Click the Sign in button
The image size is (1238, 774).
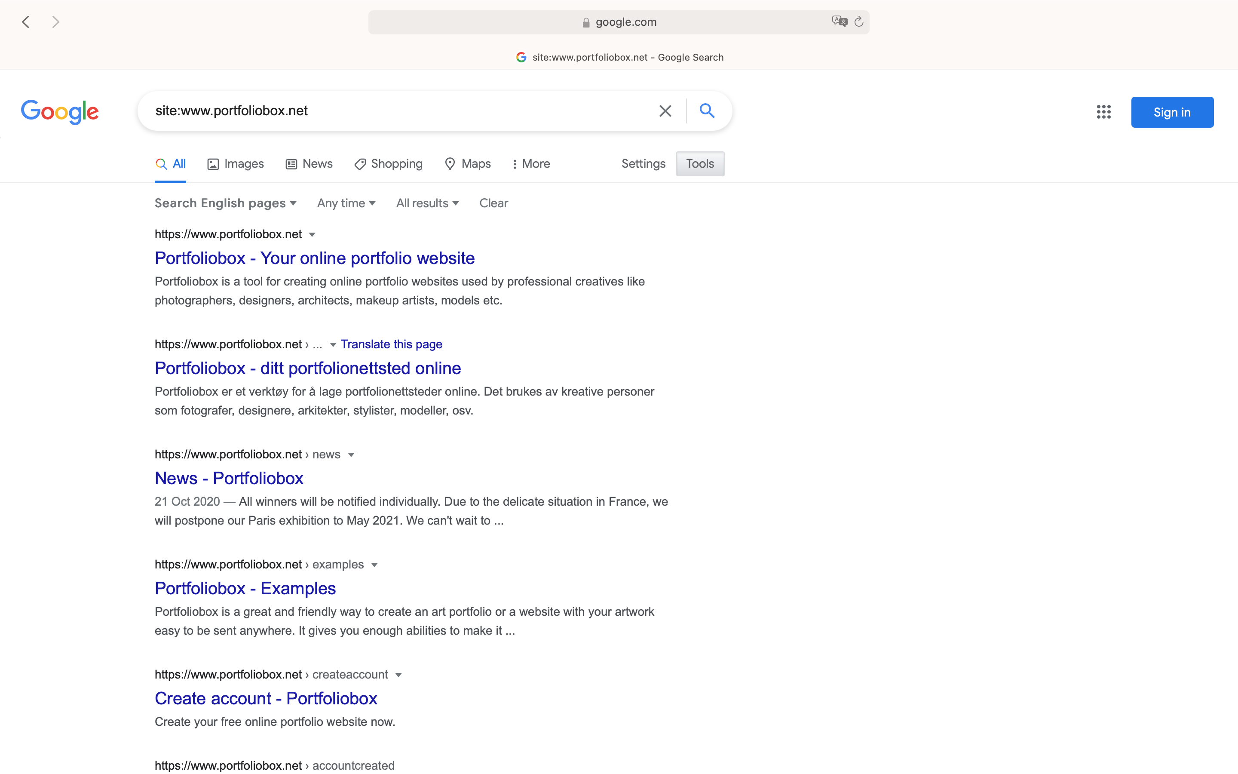click(x=1171, y=112)
